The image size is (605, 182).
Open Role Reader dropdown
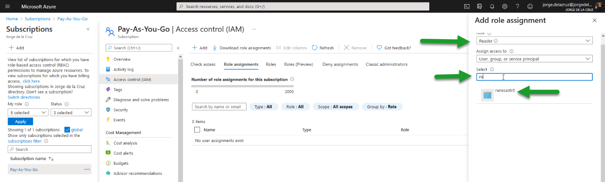(534, 41)
